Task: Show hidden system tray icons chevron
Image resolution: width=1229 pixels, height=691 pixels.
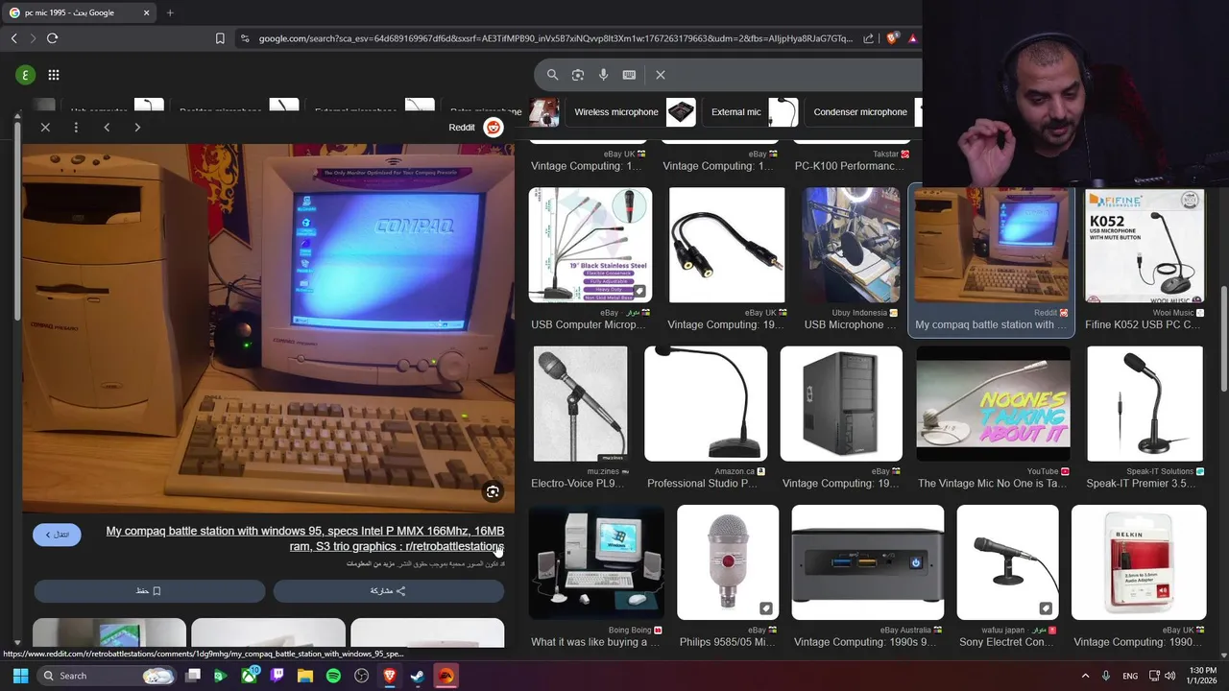Action: [1085, 676]
